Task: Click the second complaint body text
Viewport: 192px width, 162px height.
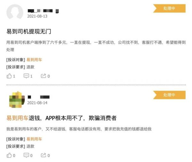Action: pos(79,129)
